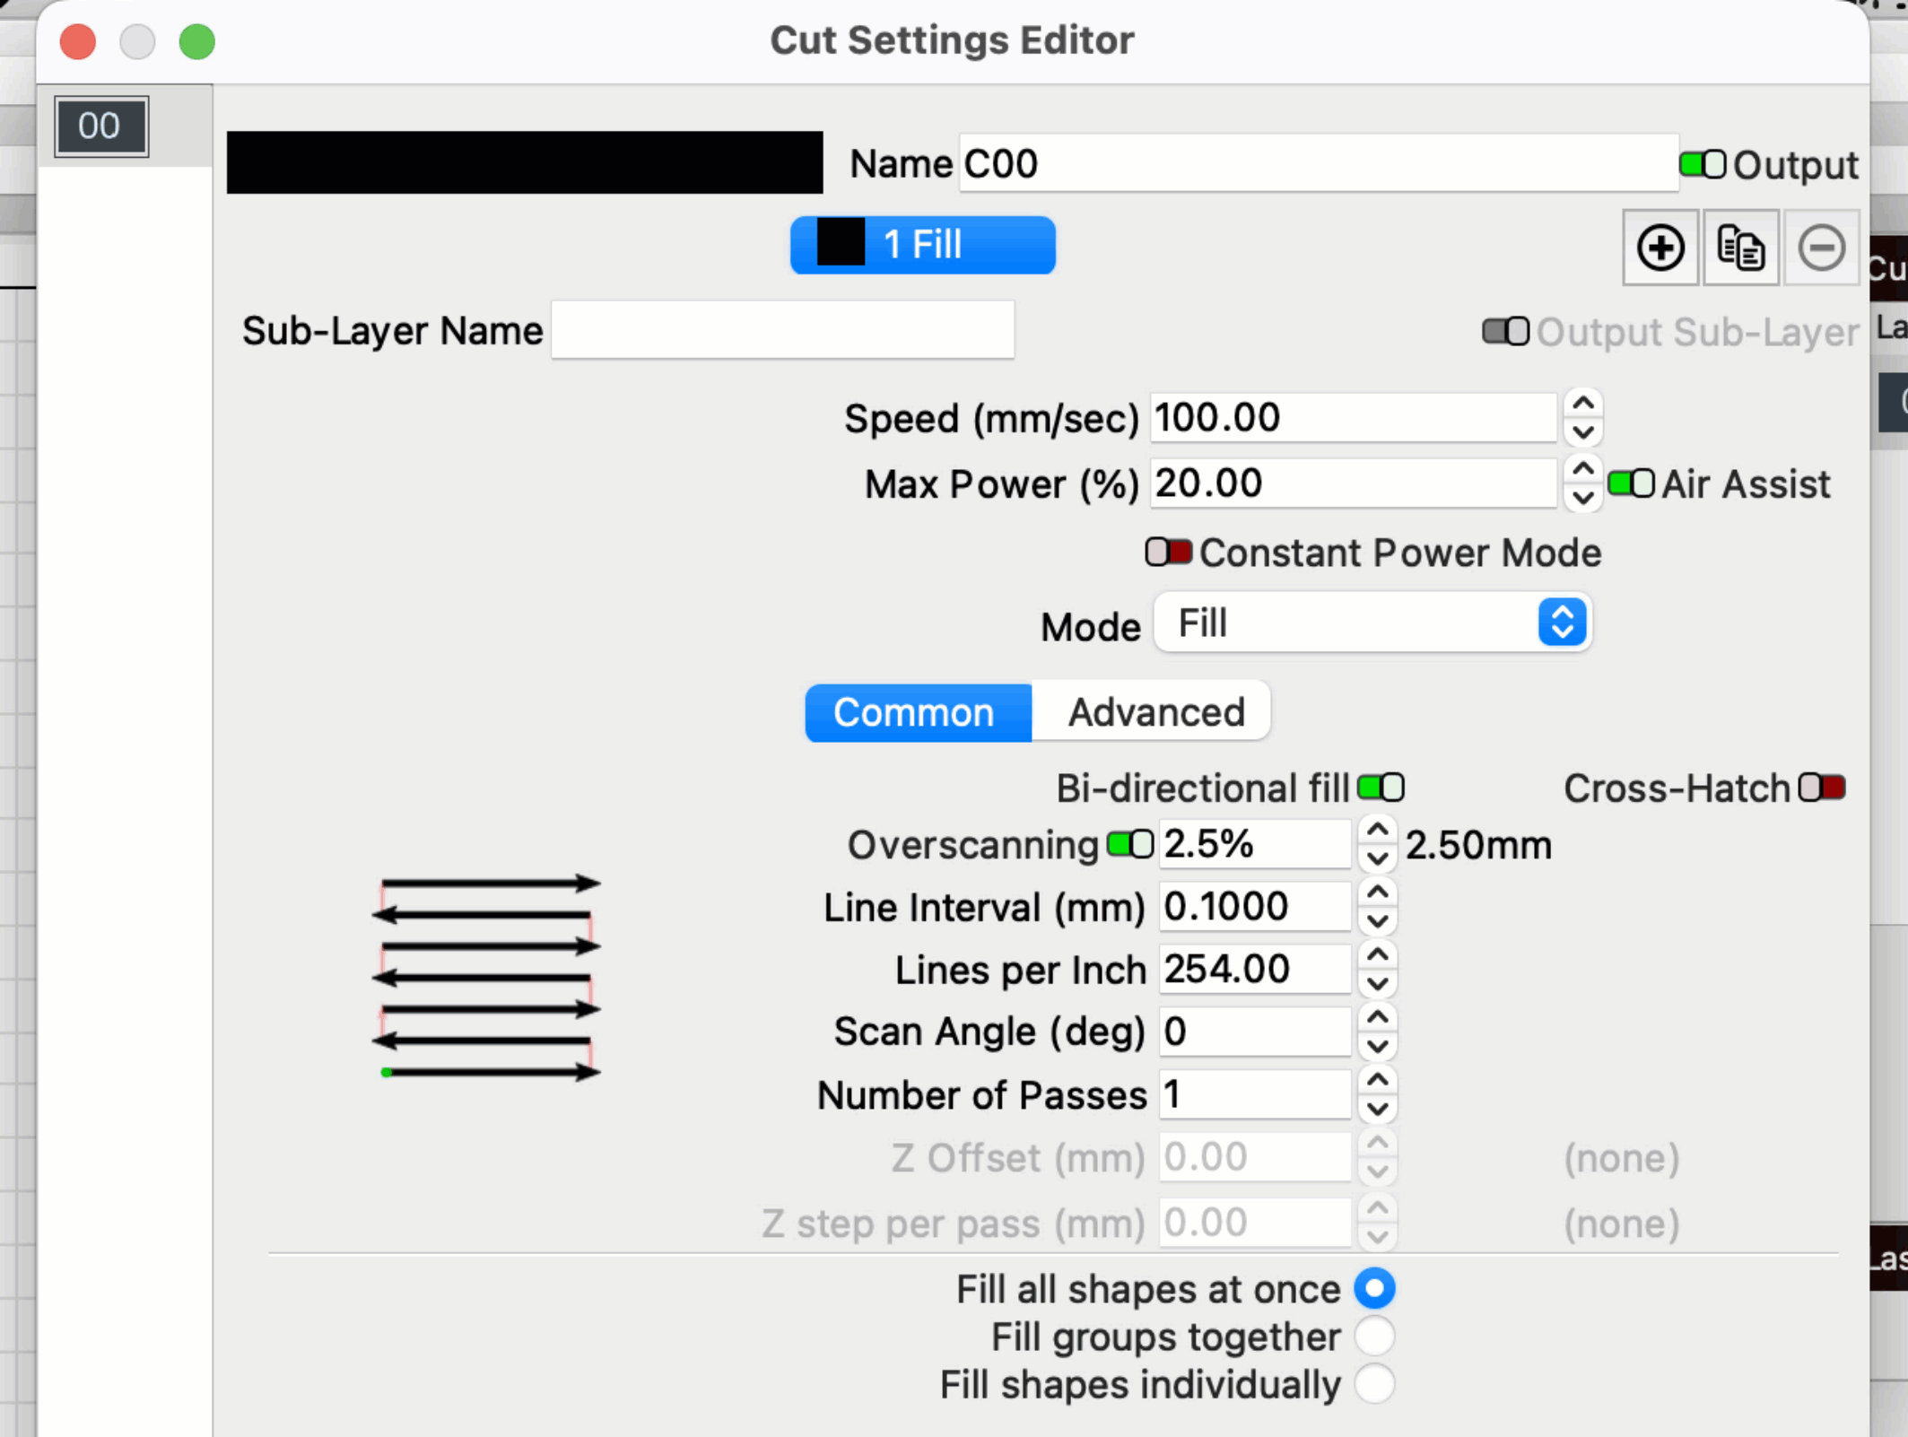Select Fill groups together option

point(1374,1337)
